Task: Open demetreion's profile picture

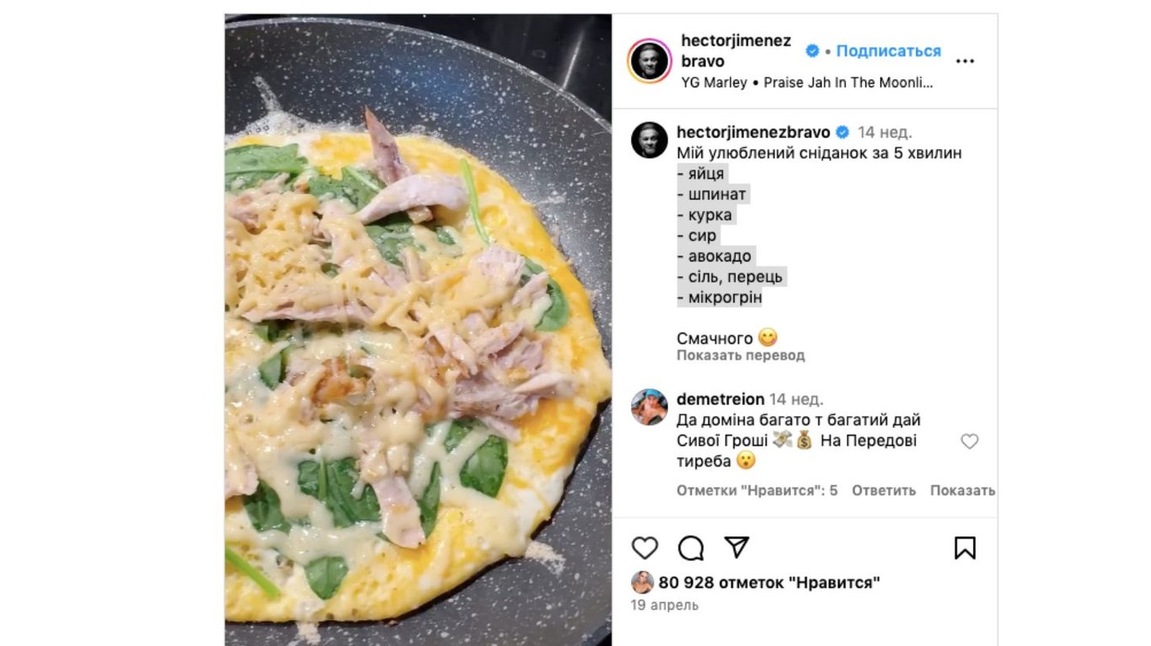Action: 650,407
